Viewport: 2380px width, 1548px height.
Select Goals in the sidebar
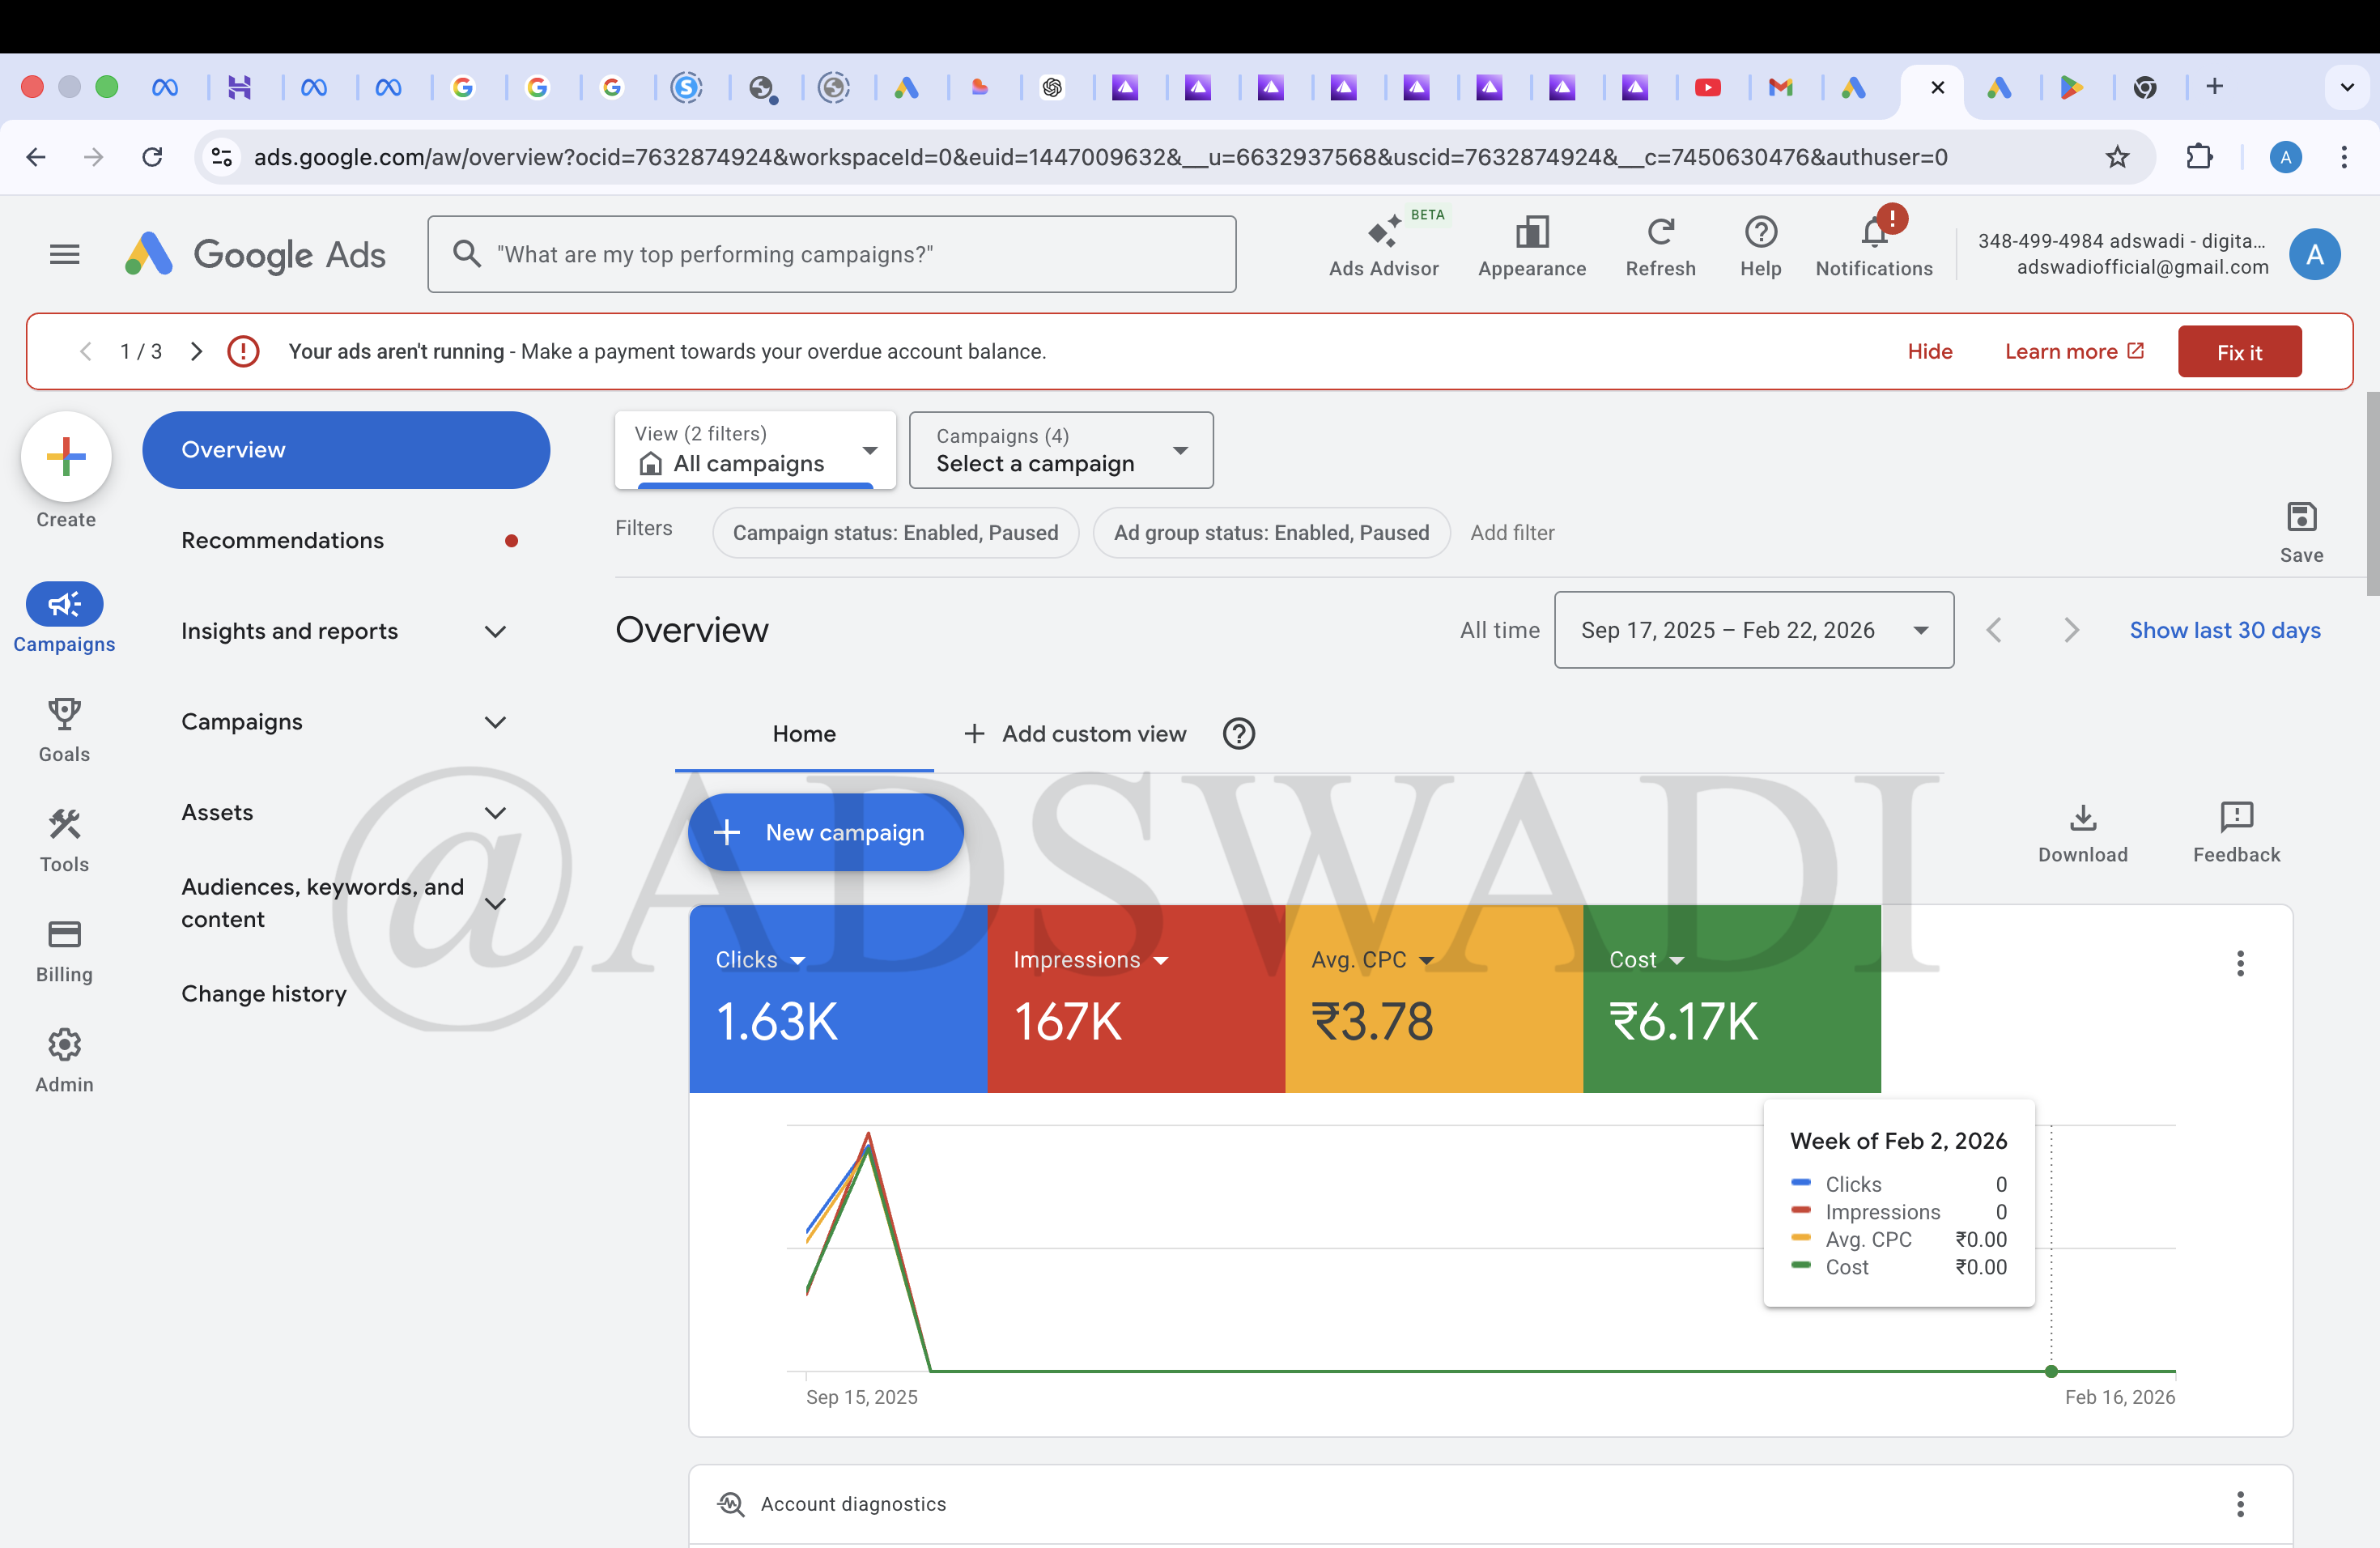[x=63, y=730]
